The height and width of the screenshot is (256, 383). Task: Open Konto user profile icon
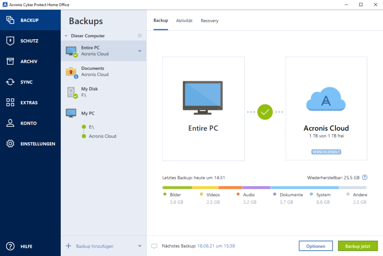click(x=10, y=123)
